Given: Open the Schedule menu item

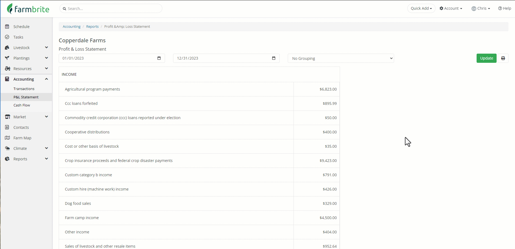Looking at the screenshot, I should pyautogui.click(x=21, y=26).
